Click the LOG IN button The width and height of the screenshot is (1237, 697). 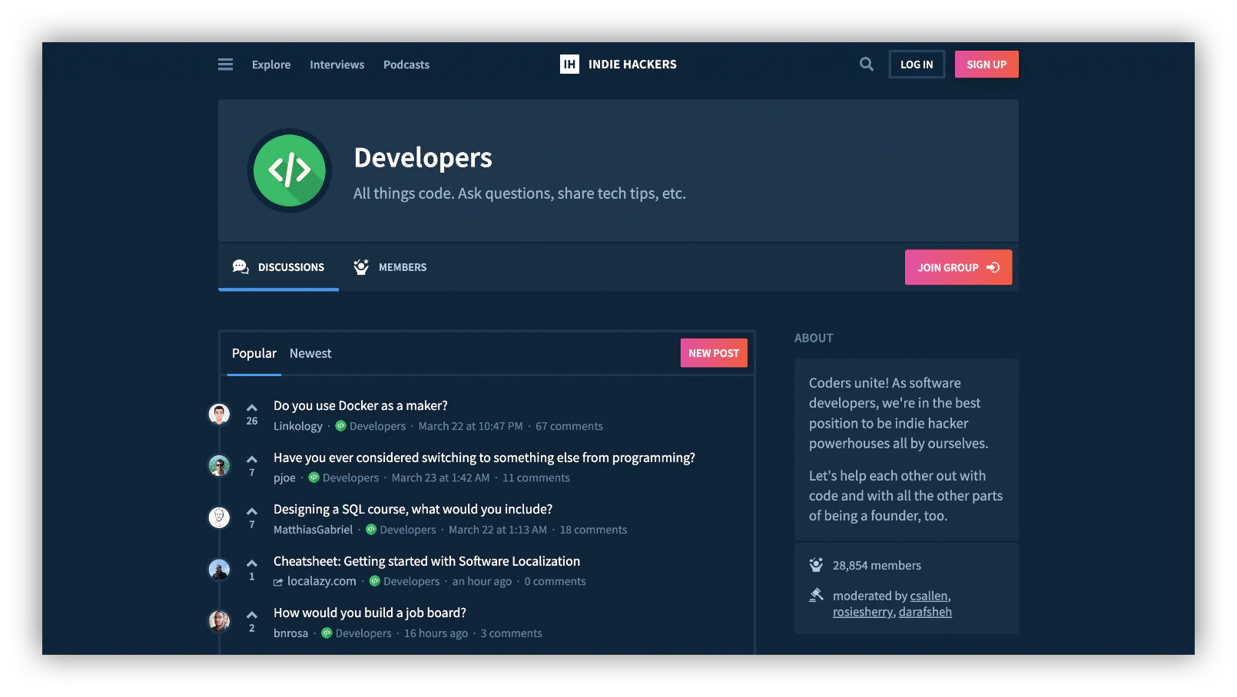[917, 64]
